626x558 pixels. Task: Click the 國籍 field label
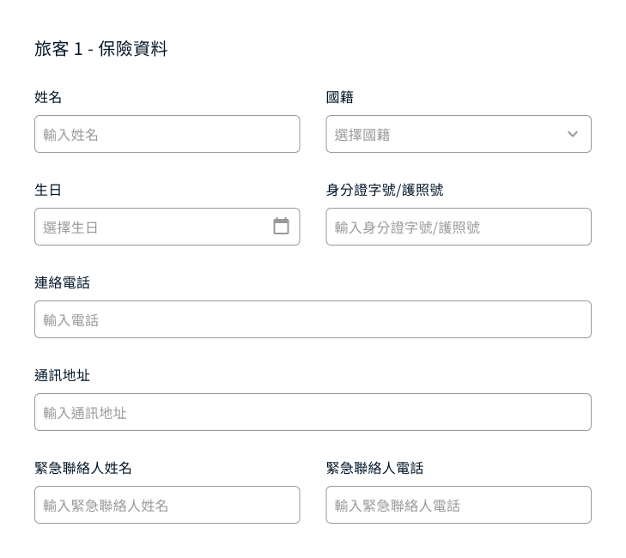click(339, 97)
